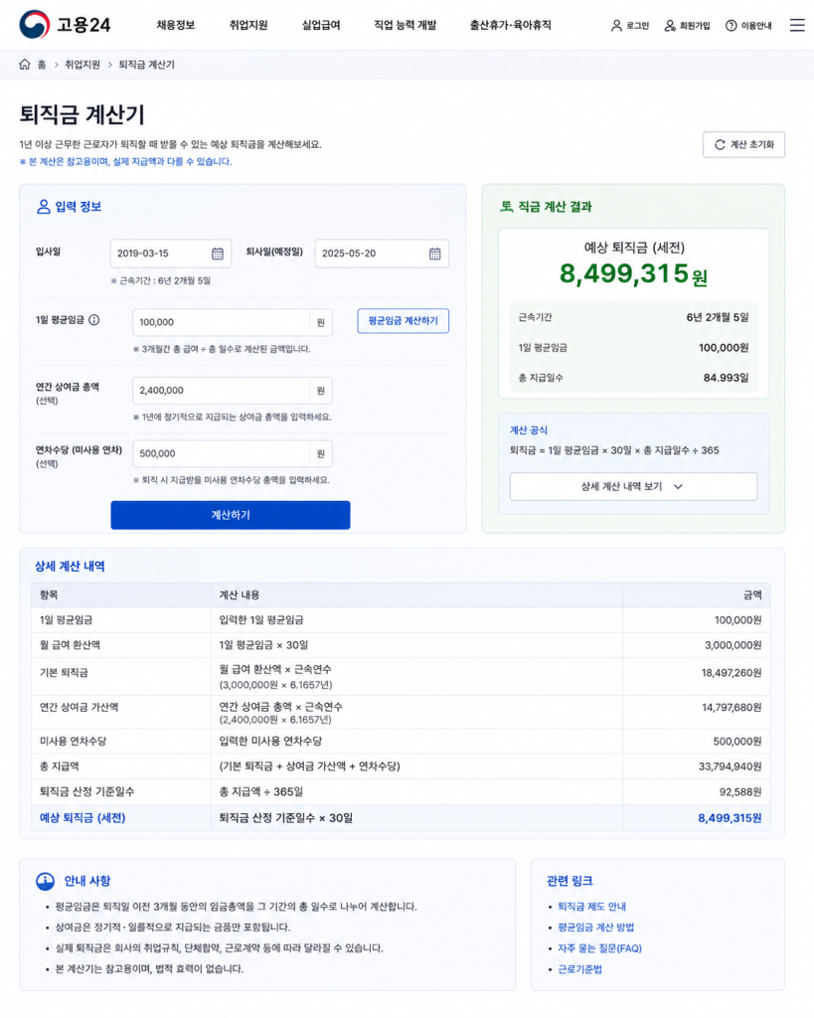The image size is (814, 1018).
Task: Click the 8,499,315원 estimated result
Action: pos(633,274)
